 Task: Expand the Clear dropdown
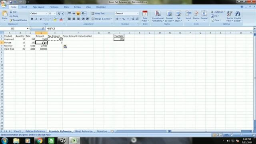(x=220, y=20)
